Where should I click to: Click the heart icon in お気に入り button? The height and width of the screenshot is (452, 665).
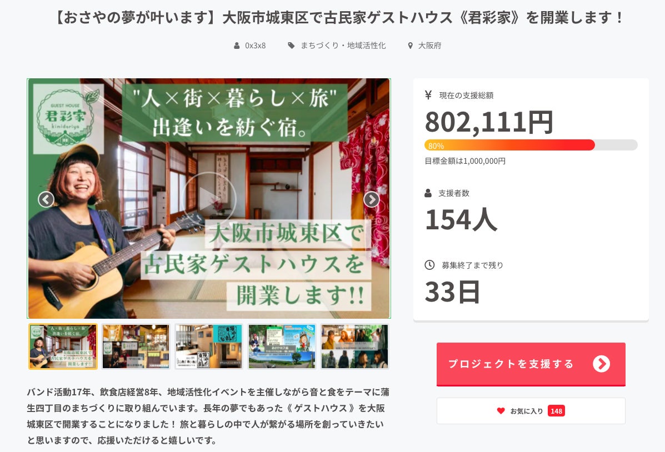coord(501,411)
